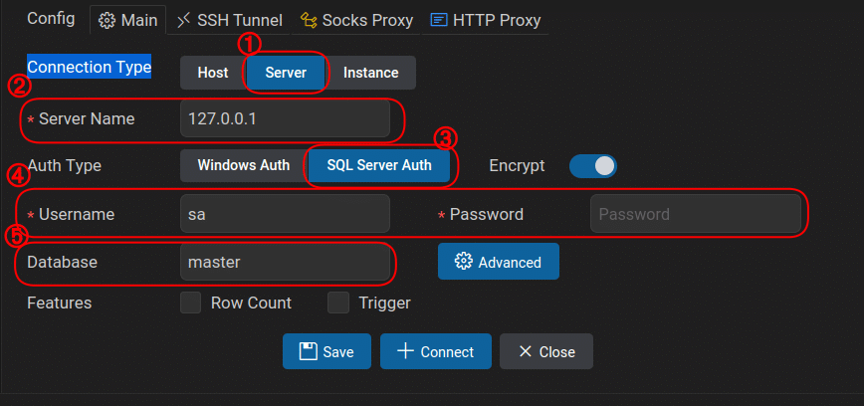Check the Trigger feature checkbox

(339, 303)
